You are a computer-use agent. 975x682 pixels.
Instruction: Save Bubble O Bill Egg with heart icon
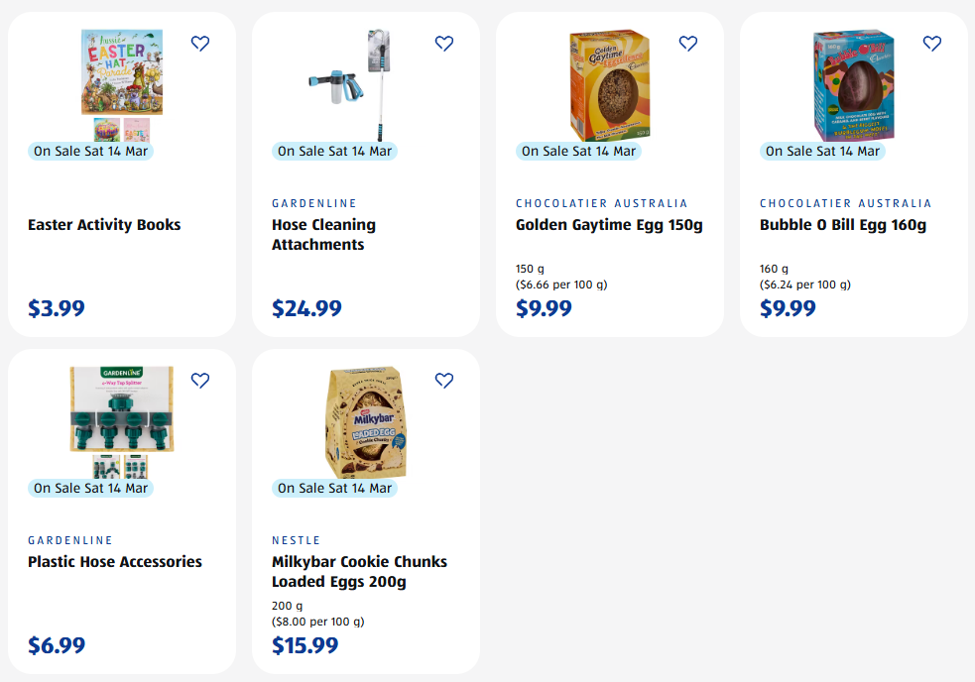click(932, 44)
